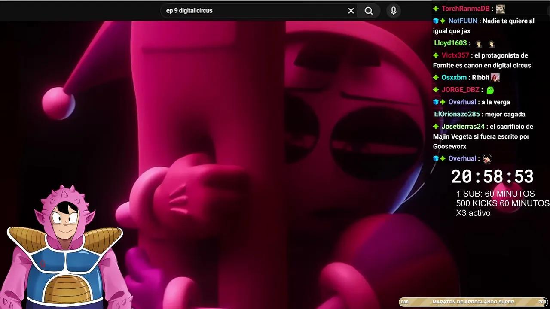Open Josetierras24 chat username
Screen dimensions: 550x309
point(463,126)
